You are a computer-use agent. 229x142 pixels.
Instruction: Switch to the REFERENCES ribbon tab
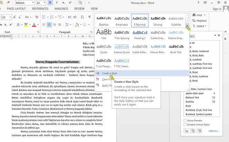coord(40,9)
